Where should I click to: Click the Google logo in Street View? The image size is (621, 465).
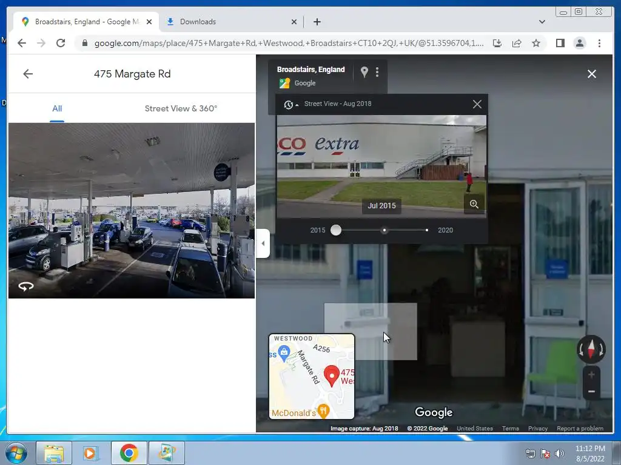[x=434, y=412]
